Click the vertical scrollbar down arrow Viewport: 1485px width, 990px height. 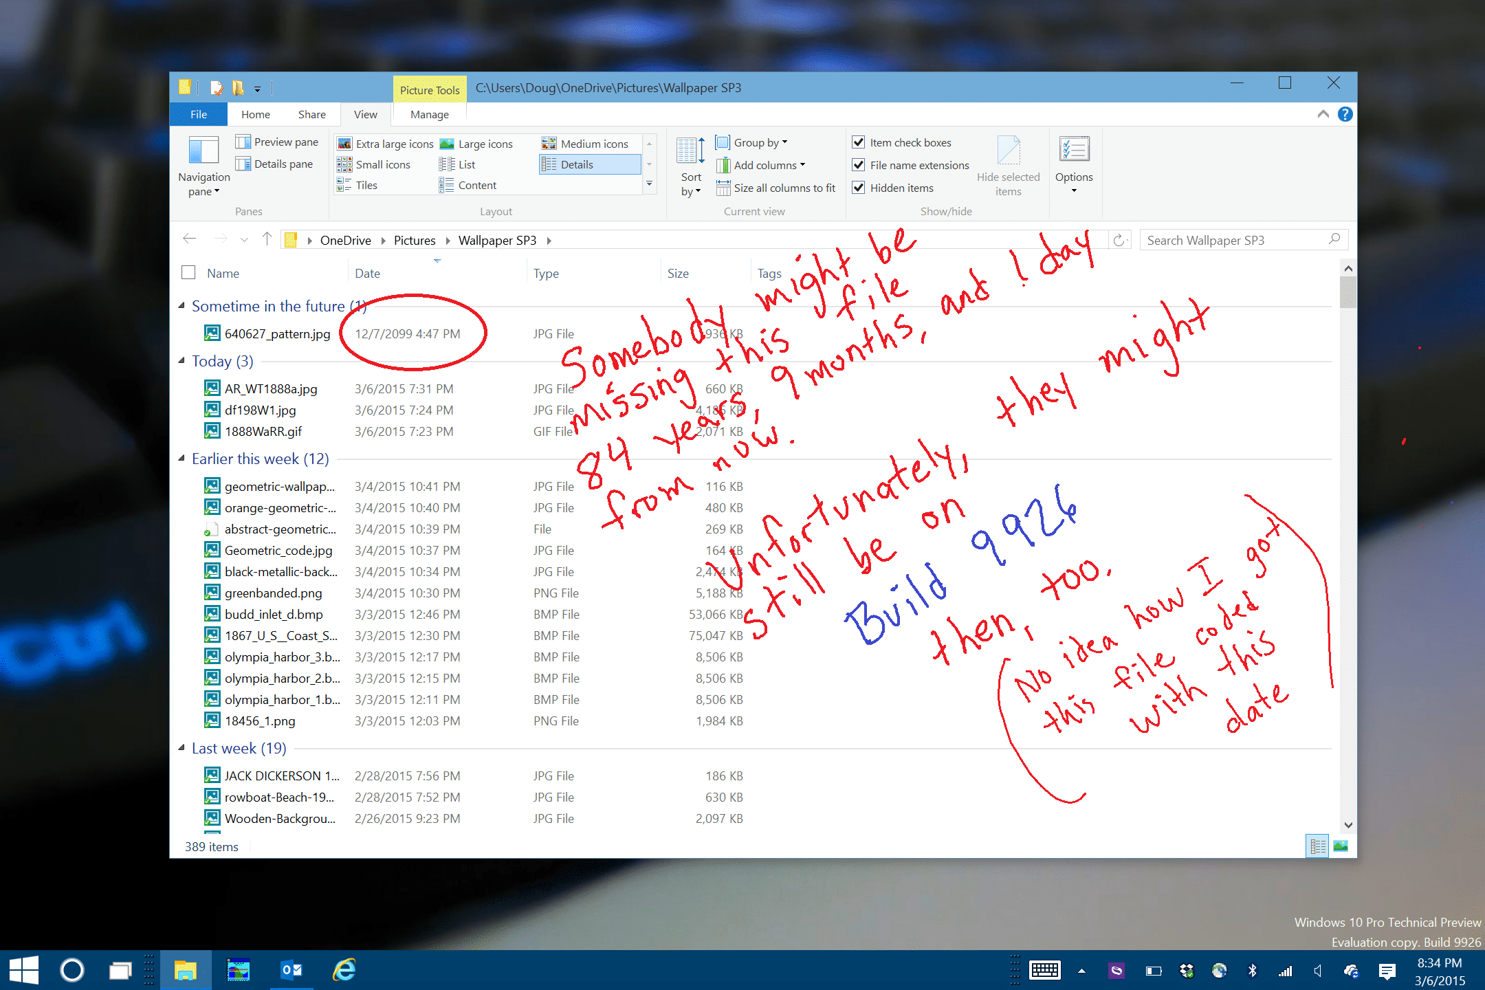(1348, 825)
